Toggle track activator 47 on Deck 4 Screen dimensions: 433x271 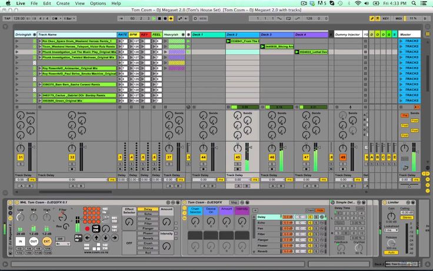click(x=306, y=157)
